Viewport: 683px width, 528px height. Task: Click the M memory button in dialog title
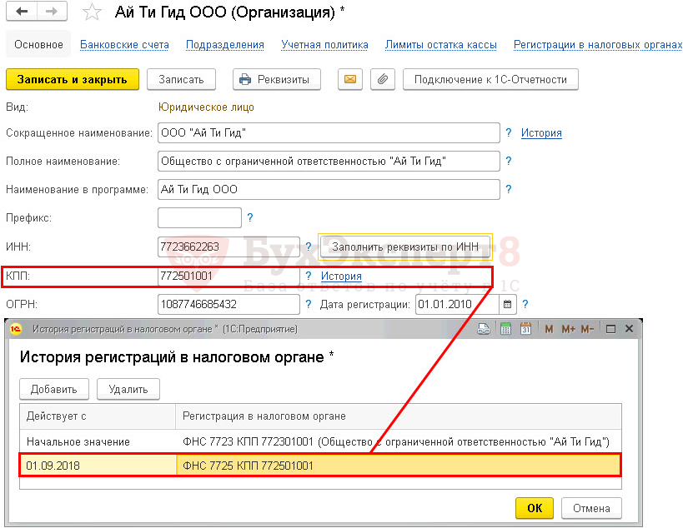click(549, 329)
